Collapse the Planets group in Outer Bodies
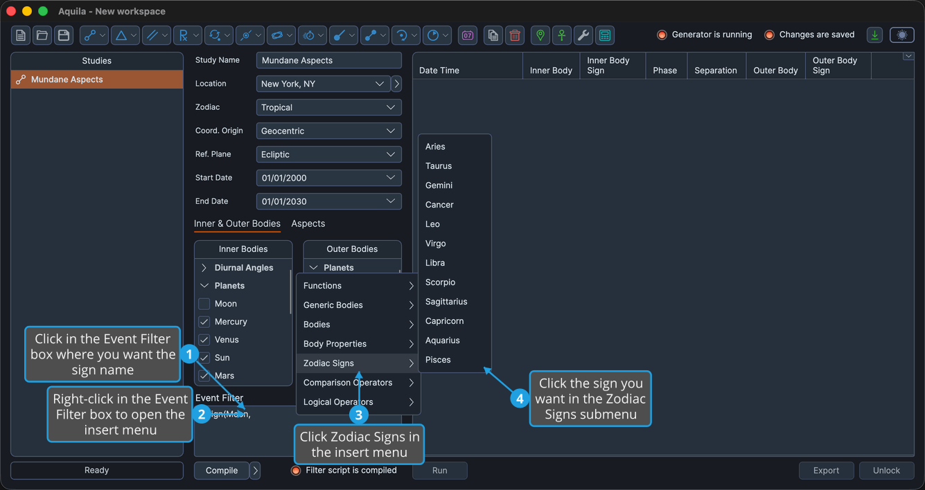 313,268
